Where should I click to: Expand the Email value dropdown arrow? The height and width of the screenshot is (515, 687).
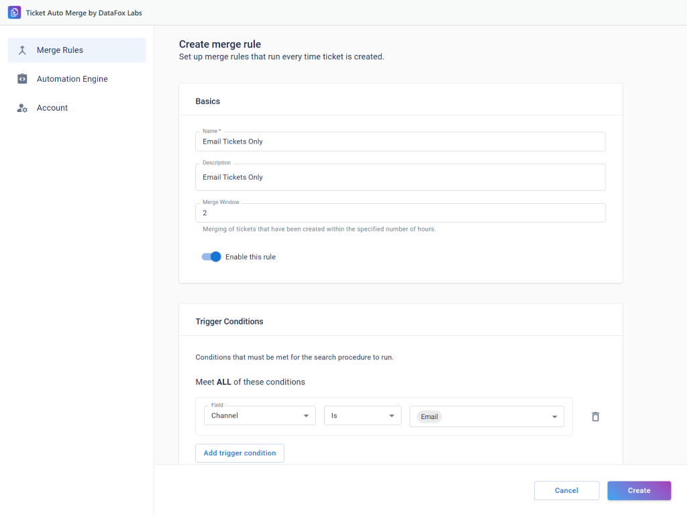click(555, 416)
